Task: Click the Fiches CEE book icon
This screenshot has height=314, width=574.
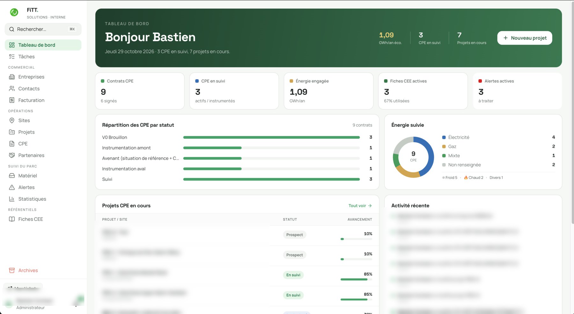Action: pos(12,219)
